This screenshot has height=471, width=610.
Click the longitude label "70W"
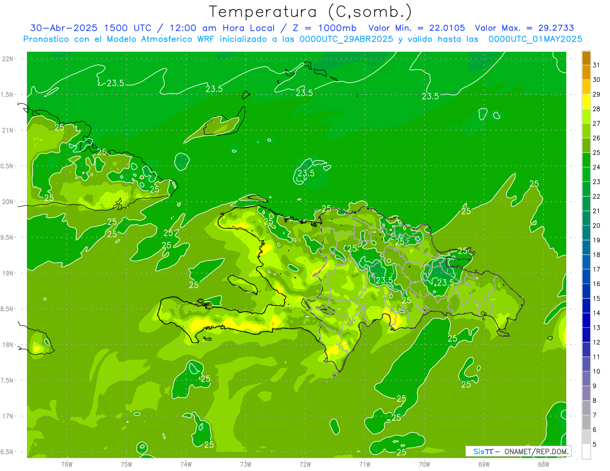(424, 464)
